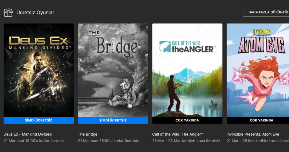Click the theAngler fish logo icon on cover

[165, 47]
